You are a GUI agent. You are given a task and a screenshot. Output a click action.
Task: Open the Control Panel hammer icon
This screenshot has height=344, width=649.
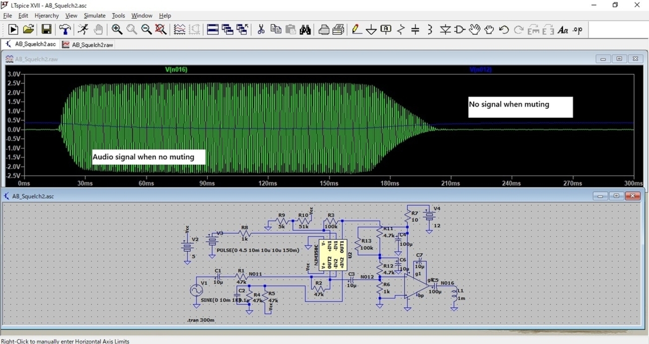pyautogui.click(x=65, y=30)
